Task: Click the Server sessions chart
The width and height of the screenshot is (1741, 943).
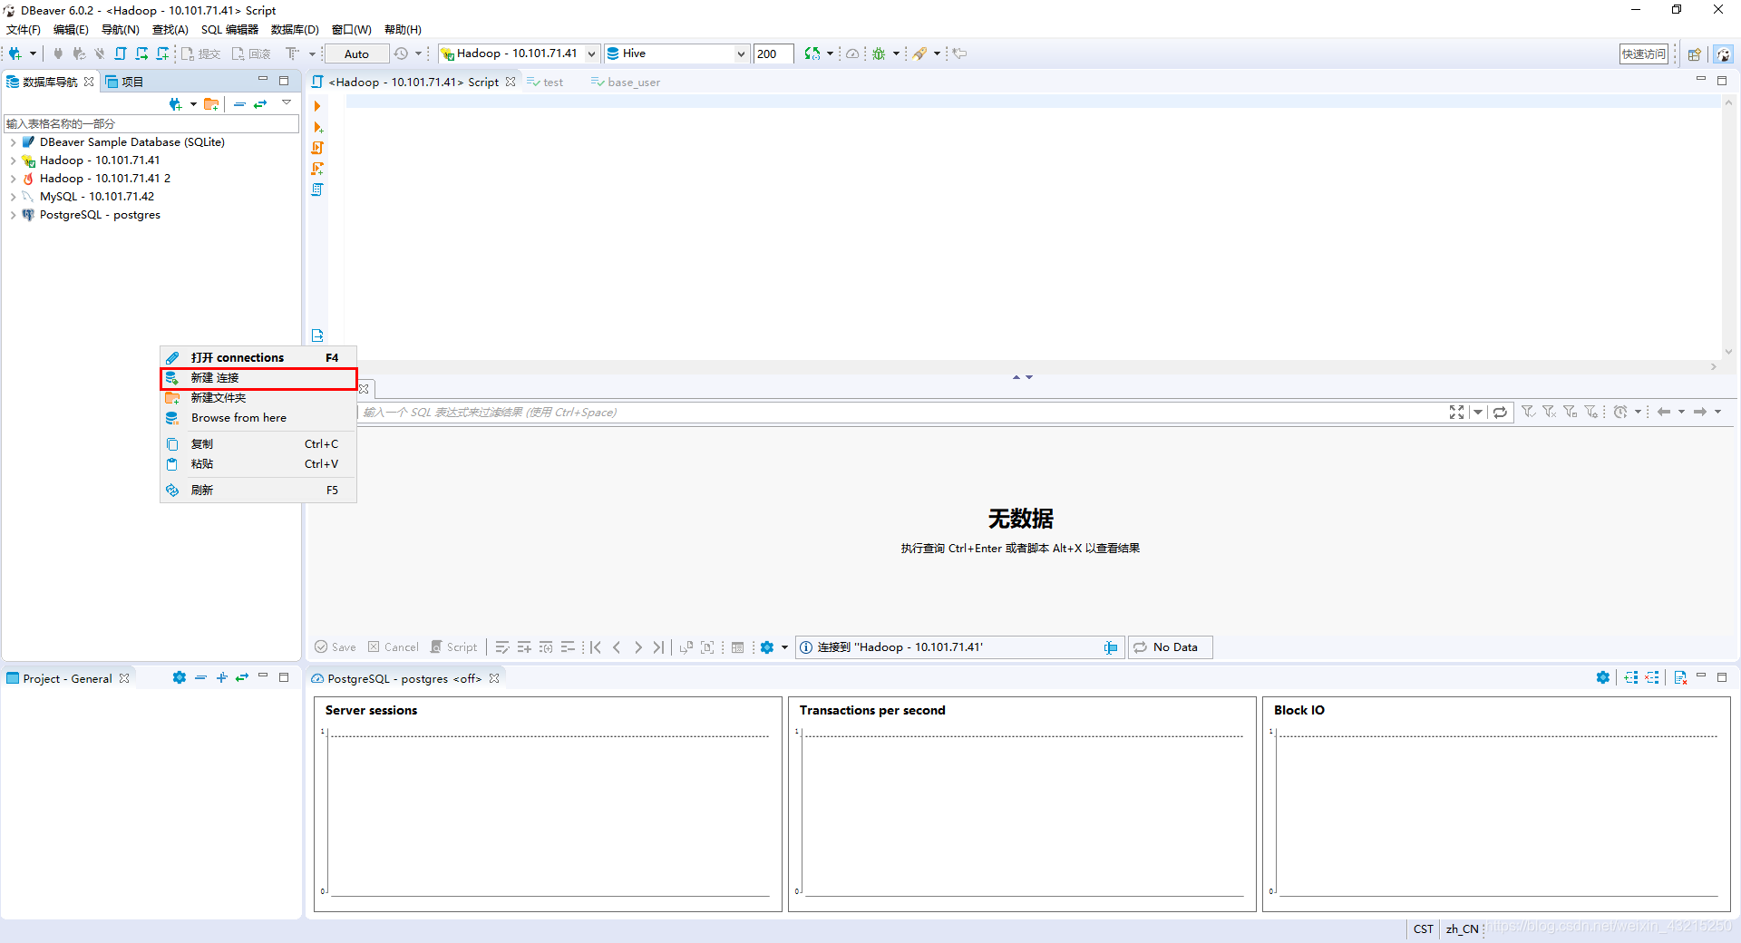Action: 548,803
